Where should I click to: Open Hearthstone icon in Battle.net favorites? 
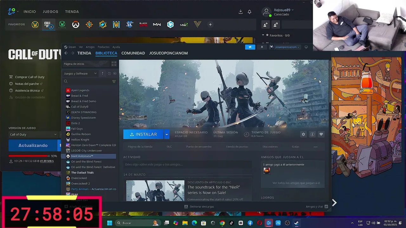click(89, 24)
